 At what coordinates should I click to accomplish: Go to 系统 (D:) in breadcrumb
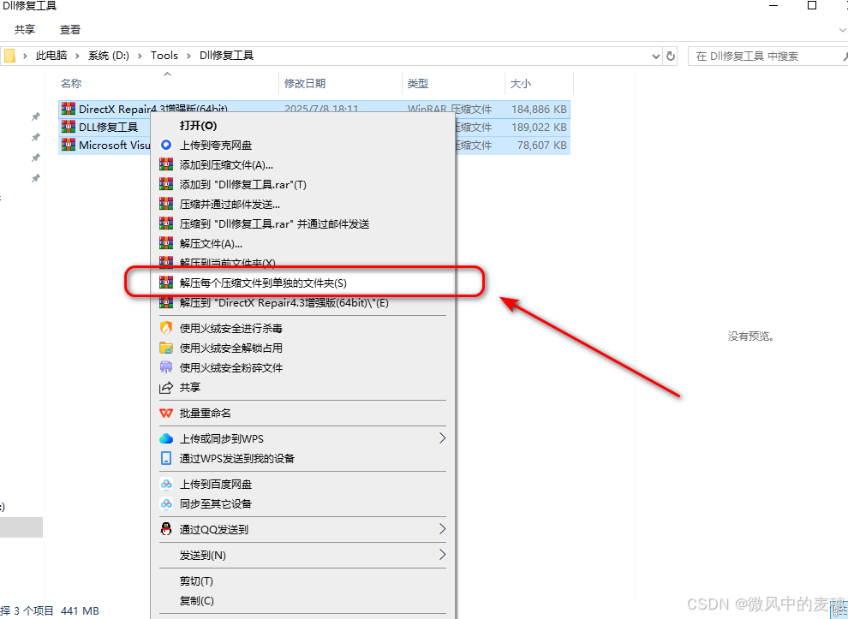[x=109, y=55]
